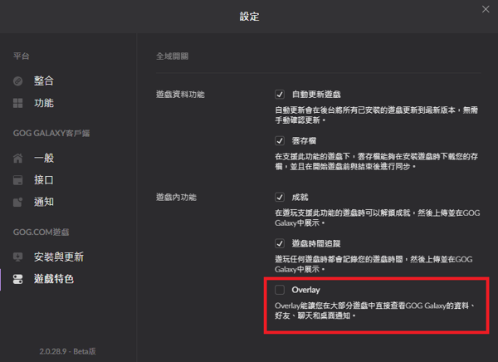Open 通知 notification settings label
The image size is (498, 362).
(44, 202)
